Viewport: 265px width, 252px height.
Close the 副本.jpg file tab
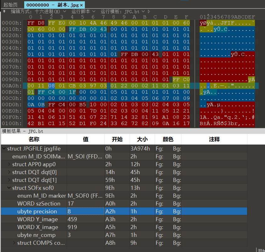(x=82, y=5)
